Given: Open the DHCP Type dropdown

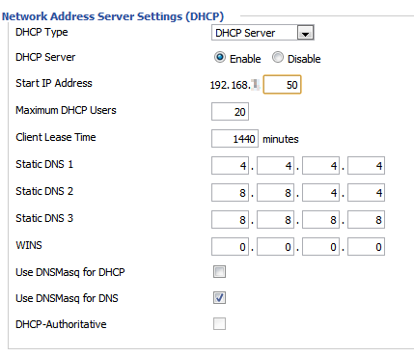Looking at the screenshot, I should [x=262, y=33].
